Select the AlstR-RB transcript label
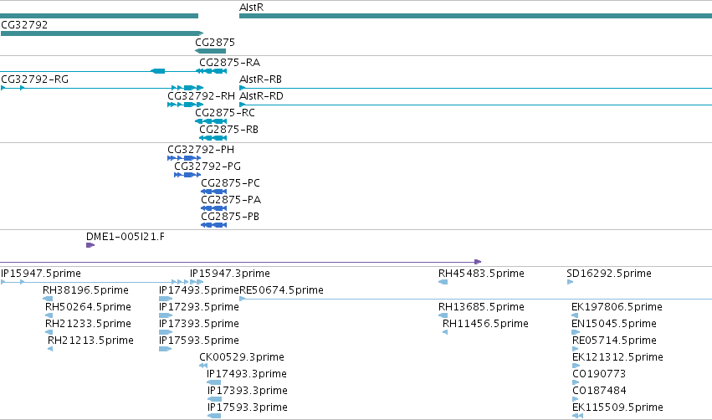 pyautogui.click(x=260, y=79)
